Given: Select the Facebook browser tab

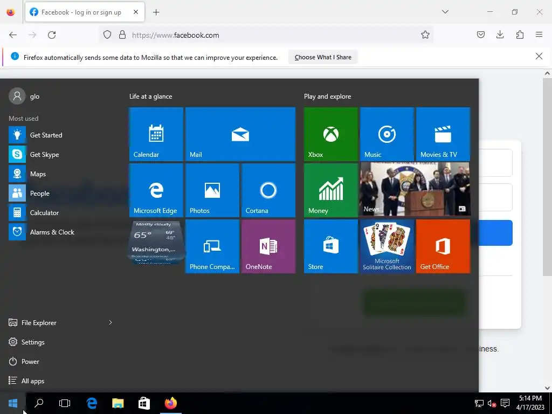Looking at the screenshot, I should (85, 12).
